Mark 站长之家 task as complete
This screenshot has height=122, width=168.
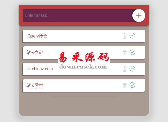[x=132, y=52]
